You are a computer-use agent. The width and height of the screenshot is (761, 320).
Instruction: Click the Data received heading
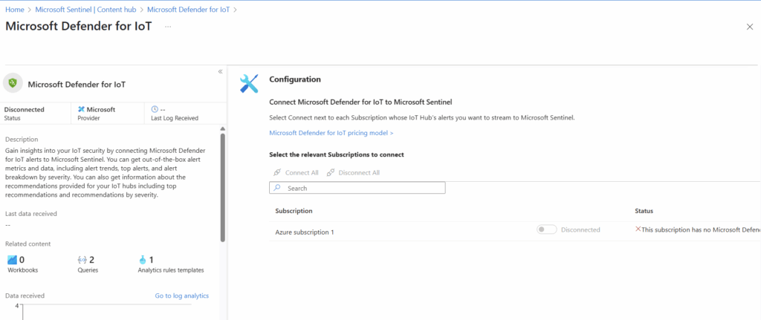25,295
